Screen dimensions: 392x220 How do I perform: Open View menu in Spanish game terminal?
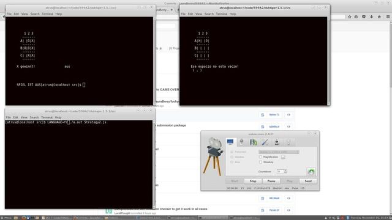(198, 14)
